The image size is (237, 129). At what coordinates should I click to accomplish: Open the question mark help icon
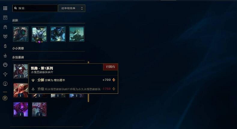click(x=5, y=98)
